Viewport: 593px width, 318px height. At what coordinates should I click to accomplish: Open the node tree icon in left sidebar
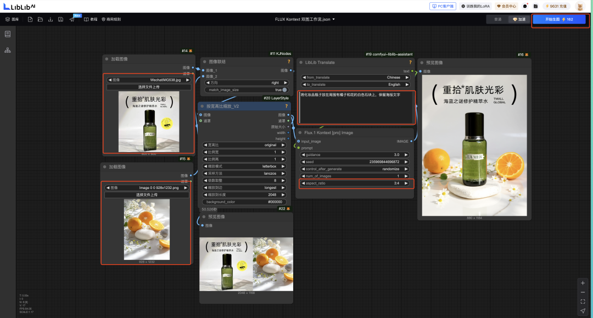pos(8,50)
